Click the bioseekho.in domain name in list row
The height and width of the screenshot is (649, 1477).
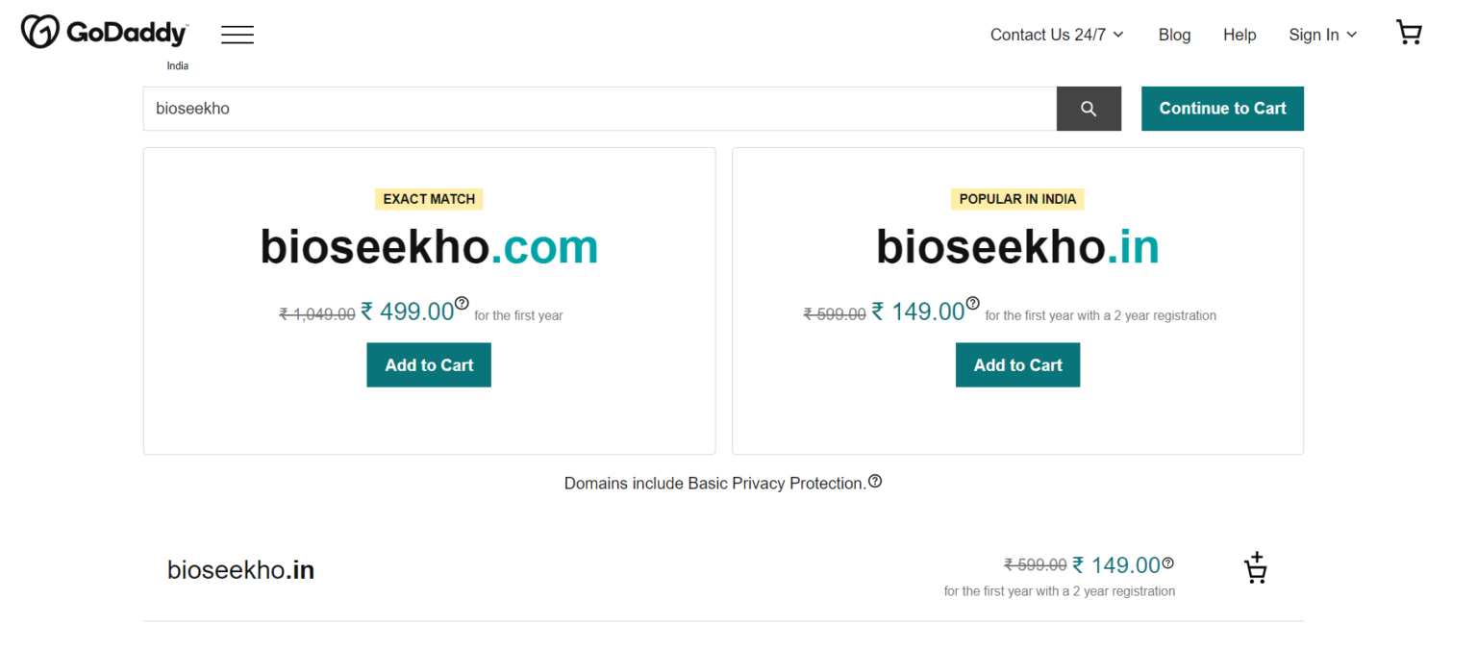point(240,570)
